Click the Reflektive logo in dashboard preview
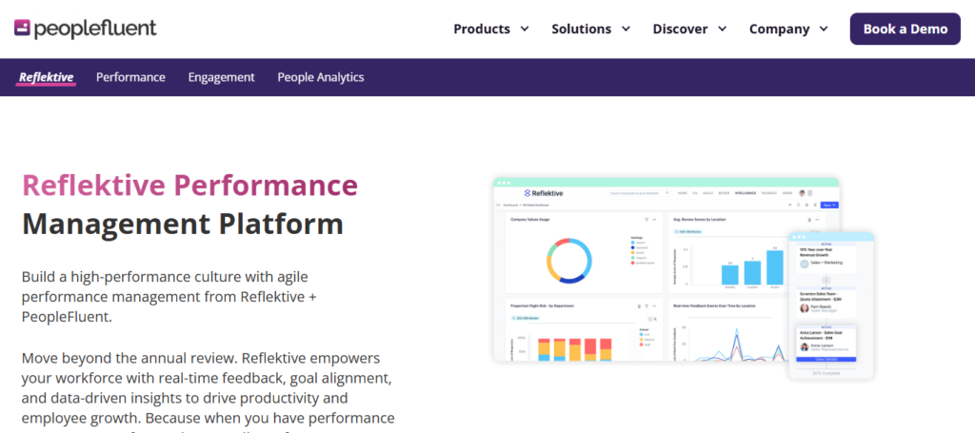The width and height of the screenshot is (975, 433). 544,193
